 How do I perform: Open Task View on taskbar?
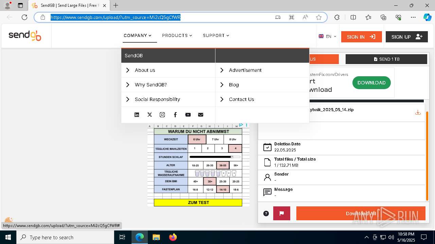[123, 237]
